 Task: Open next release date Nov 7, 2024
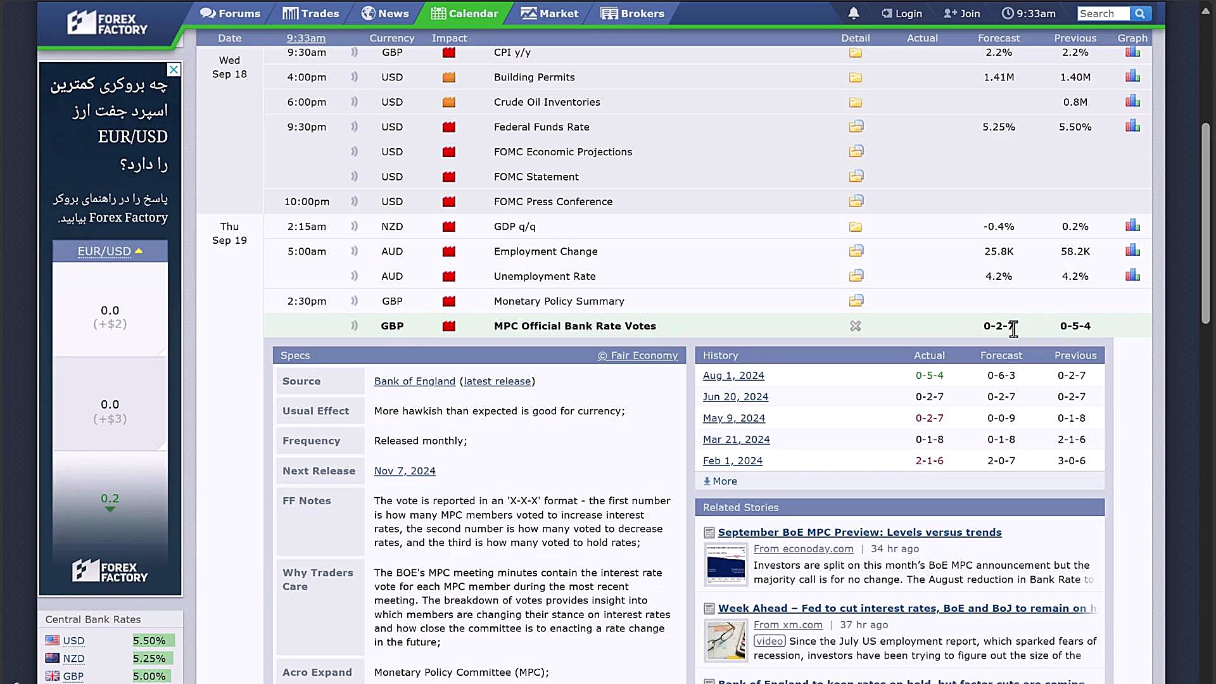tap(405, 471)
